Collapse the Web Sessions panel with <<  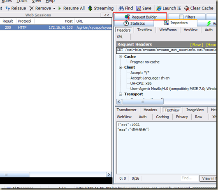[x=107, y=15]
